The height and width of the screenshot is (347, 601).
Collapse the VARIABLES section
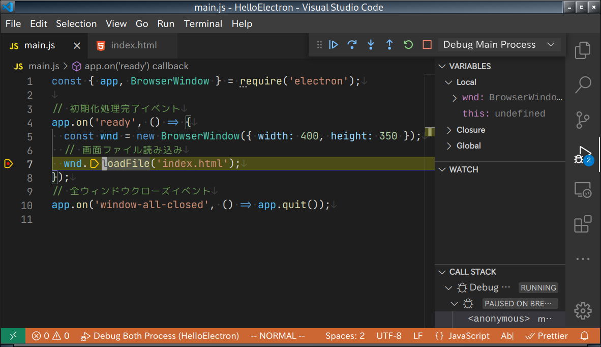442,66
